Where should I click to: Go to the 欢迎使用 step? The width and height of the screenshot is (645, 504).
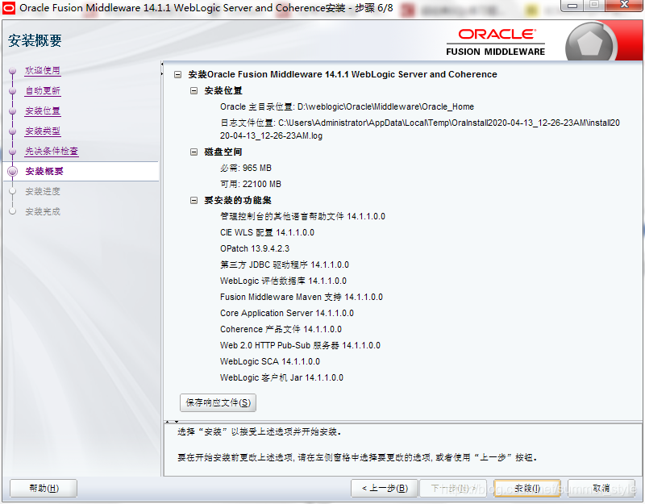point(43,70)
